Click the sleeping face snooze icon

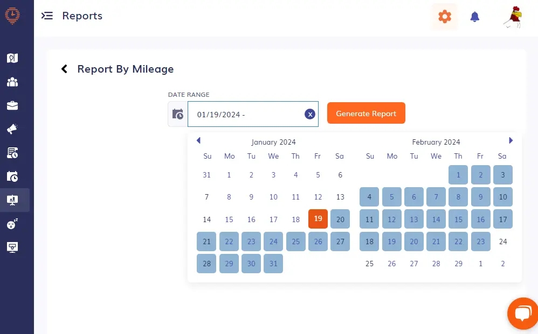pyautogui.click(x=12, y=224)
